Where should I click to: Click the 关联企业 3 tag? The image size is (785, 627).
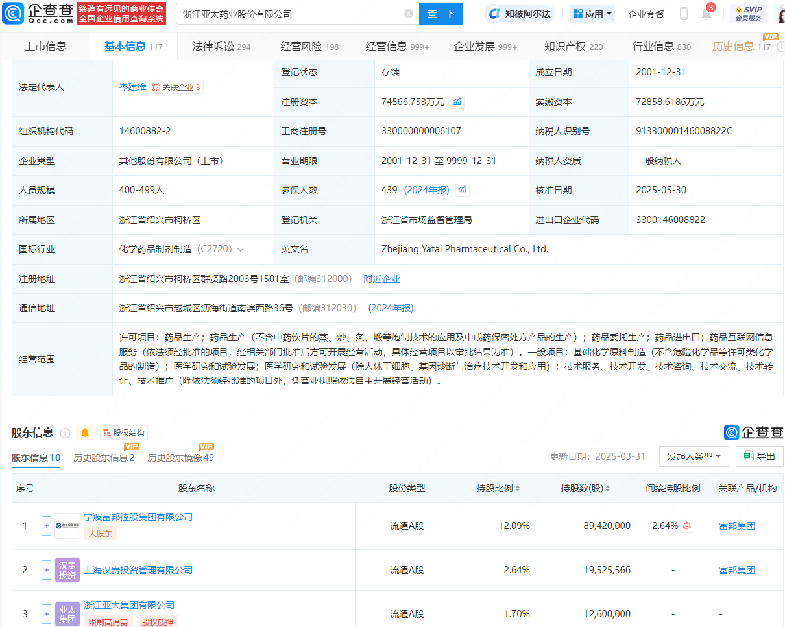(x=176, y=87)
